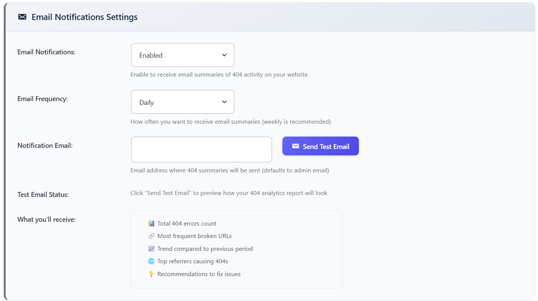The image size is (538, 301).
Task: Click the Top referrers causing 404s item
Action: [x=193, y=261]
